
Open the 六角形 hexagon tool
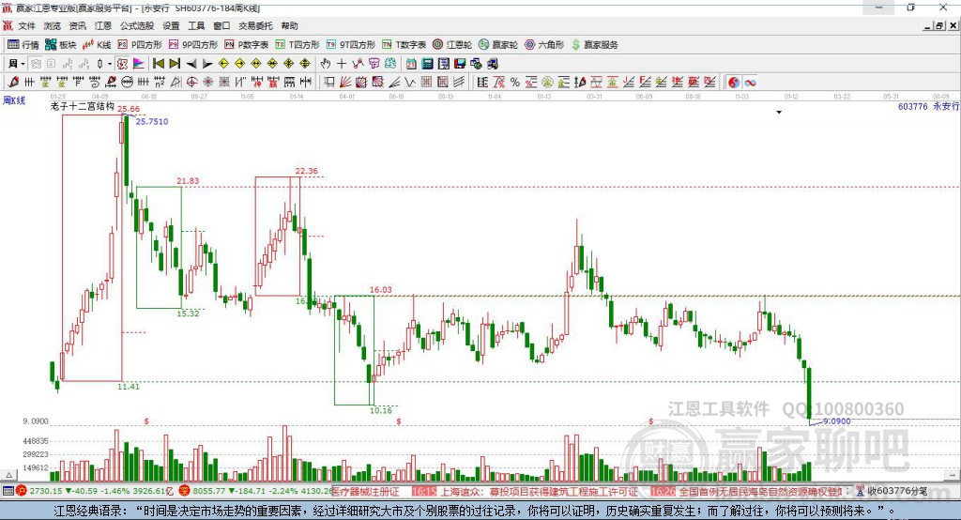tap(544, 45)
